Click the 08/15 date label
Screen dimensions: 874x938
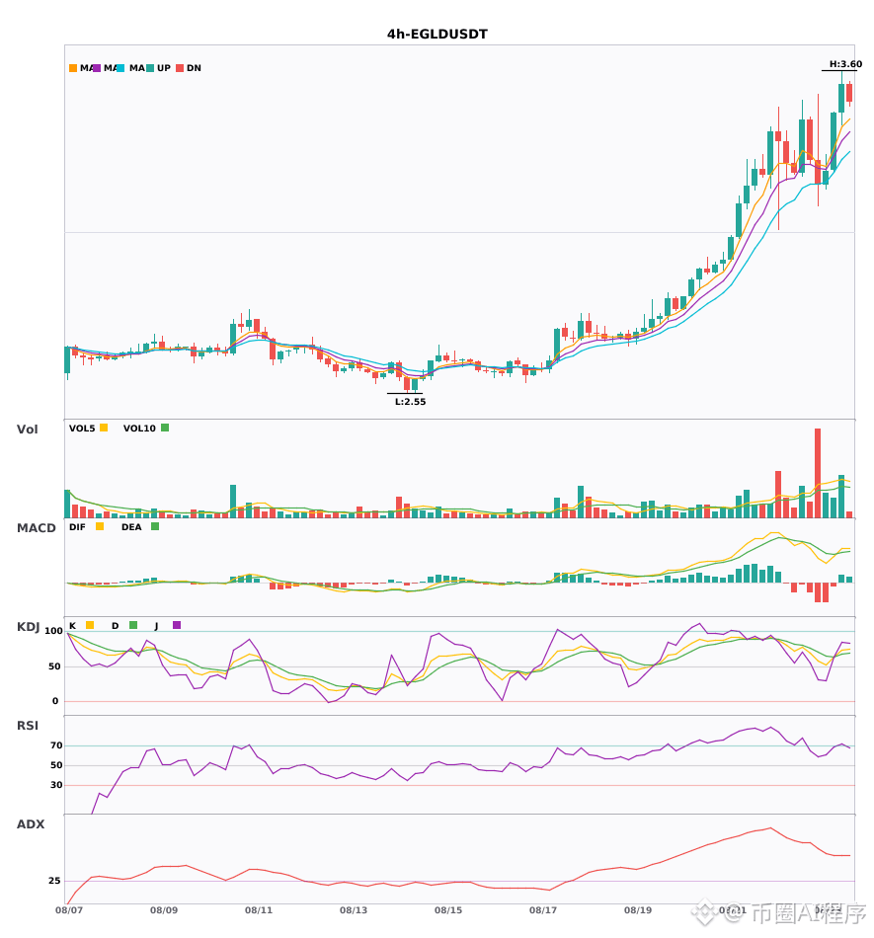point(448,910)
